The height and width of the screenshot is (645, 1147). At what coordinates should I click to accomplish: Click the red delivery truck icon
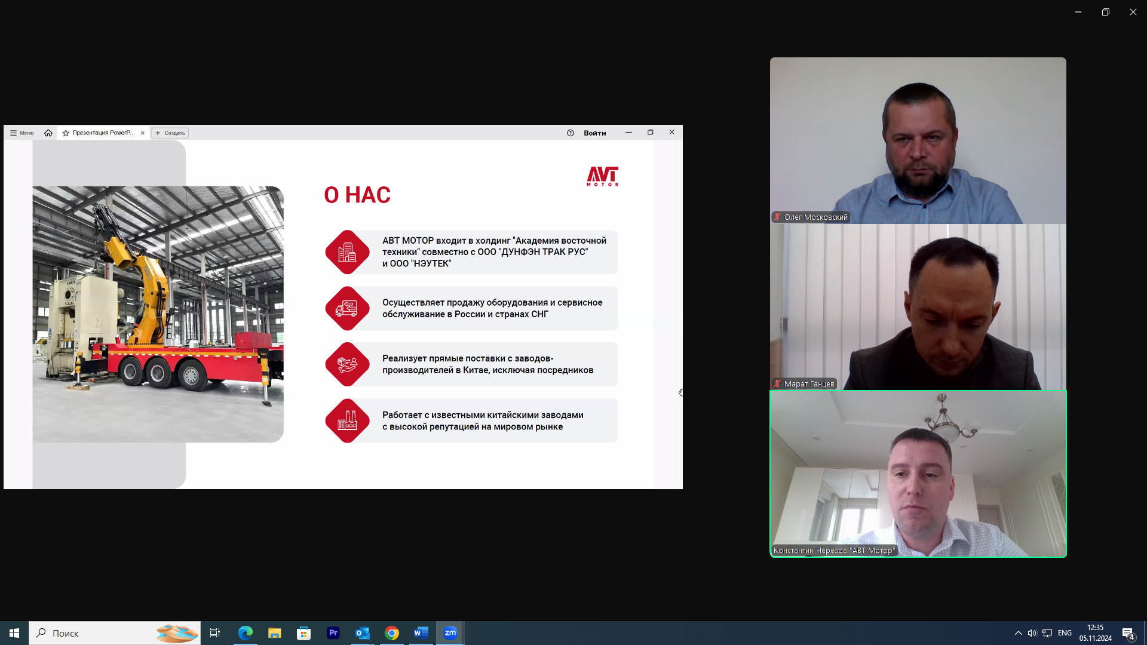point(347,308)
